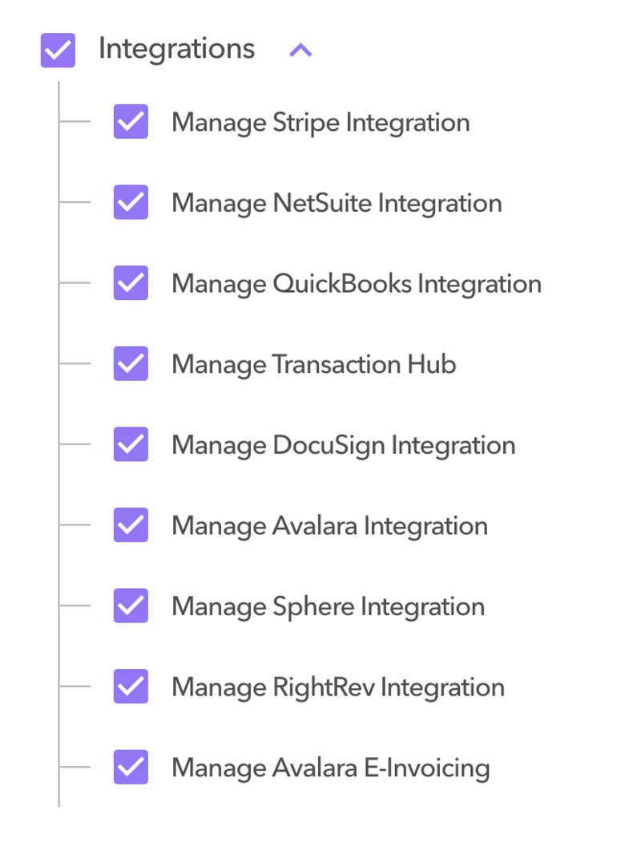This screenshot has height=847, width=641.
Task: Select the Manage Stripe Integration label
Action: click(x=320, y=123)
